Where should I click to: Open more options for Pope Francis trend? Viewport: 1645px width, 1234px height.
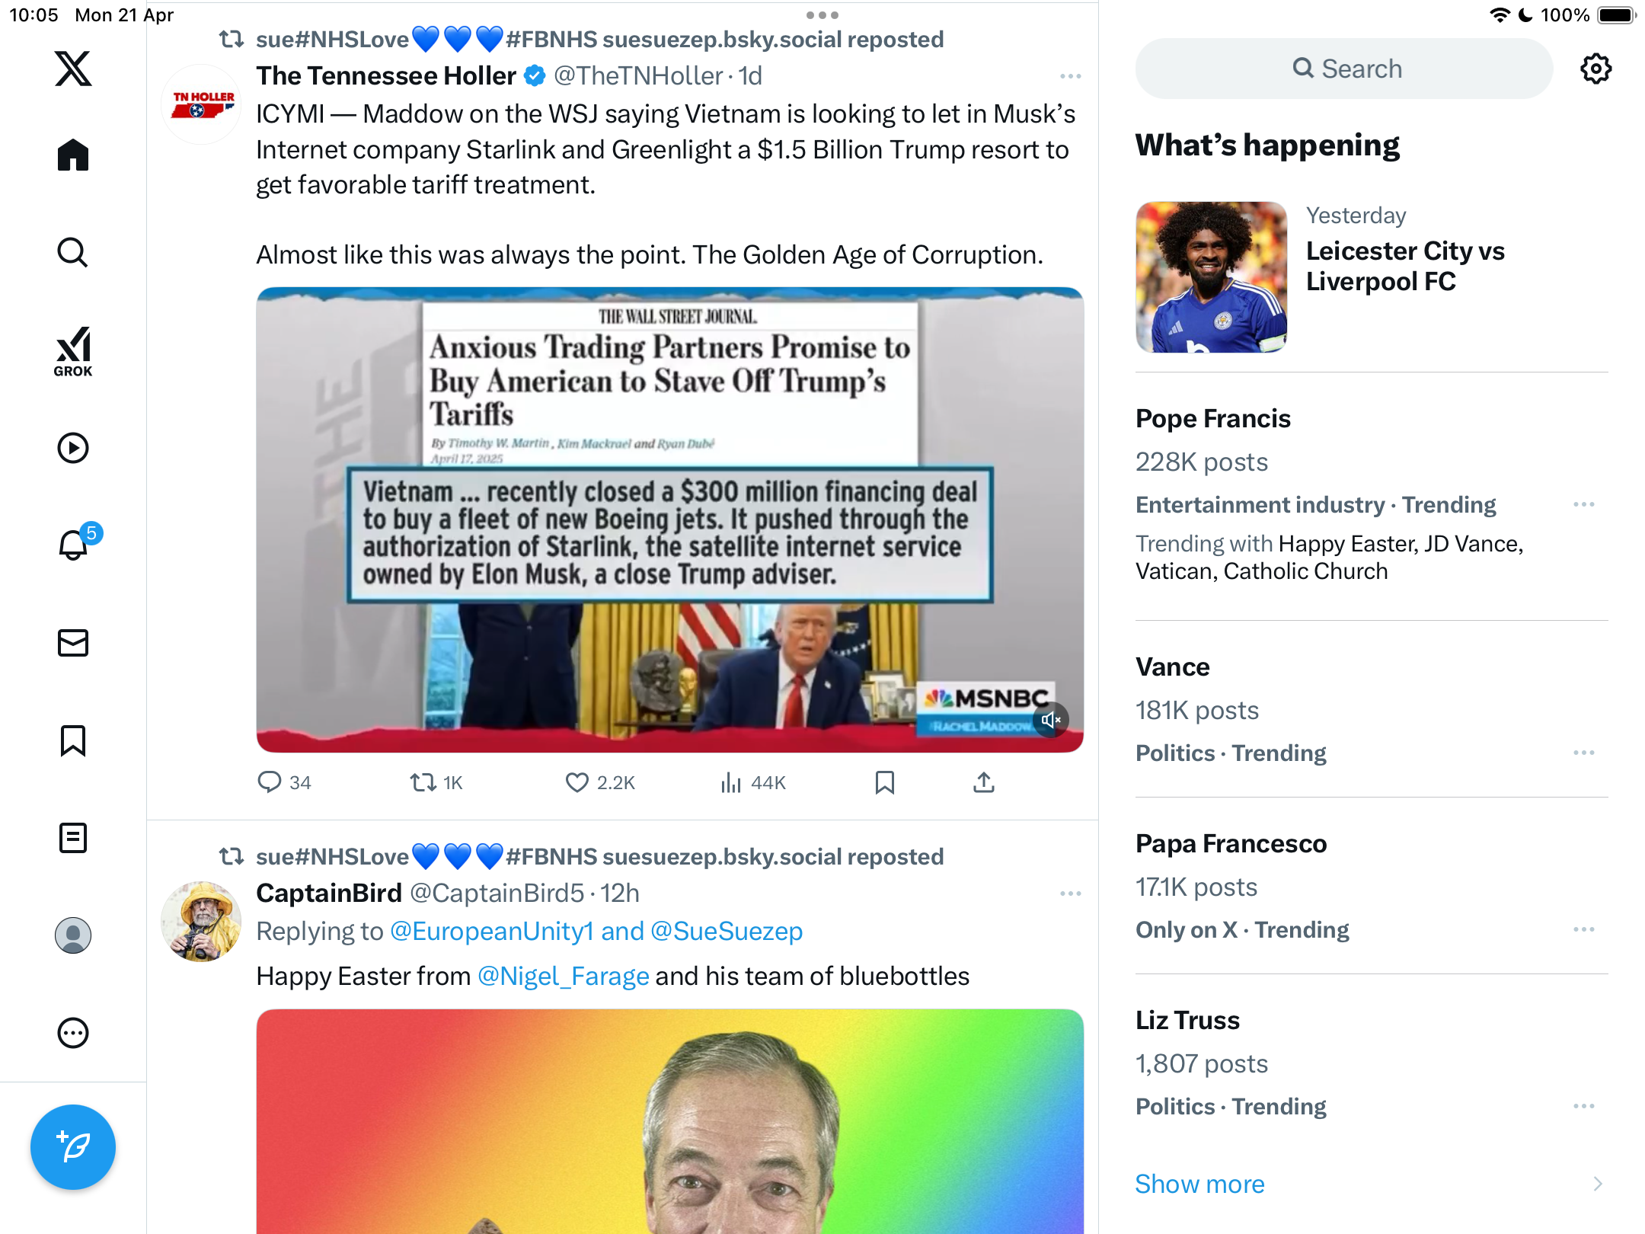pyautogui.click(x=1584, y=504)
